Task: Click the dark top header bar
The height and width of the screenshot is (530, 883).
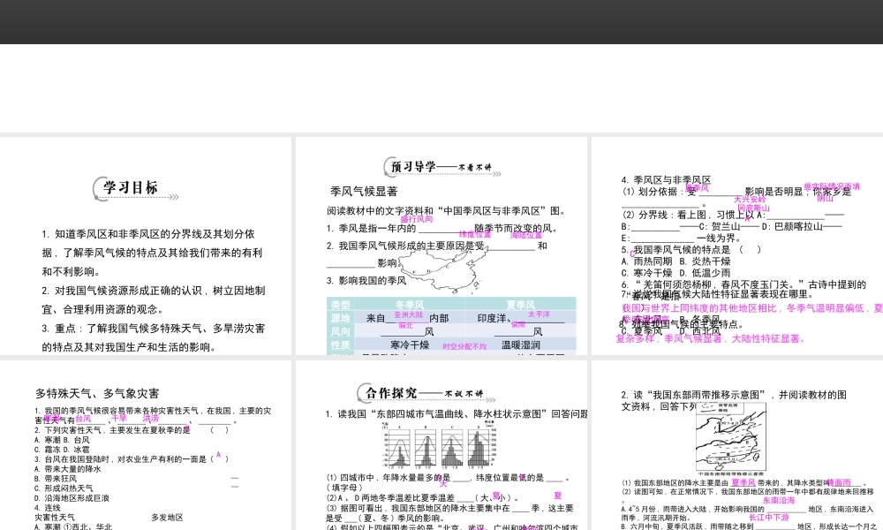Action: pyautogui.click(x=441, y=21)
